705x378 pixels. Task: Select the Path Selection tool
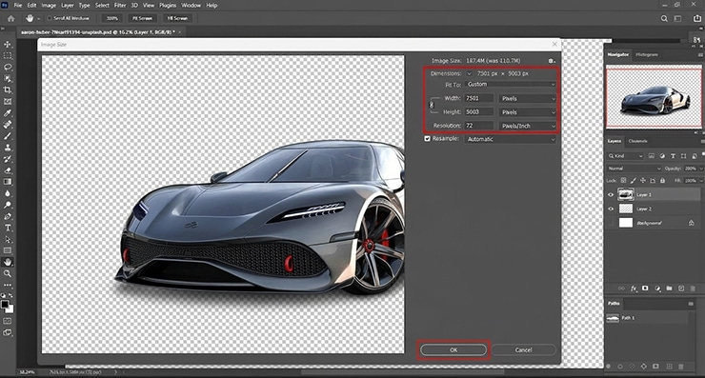coord(8,239)
